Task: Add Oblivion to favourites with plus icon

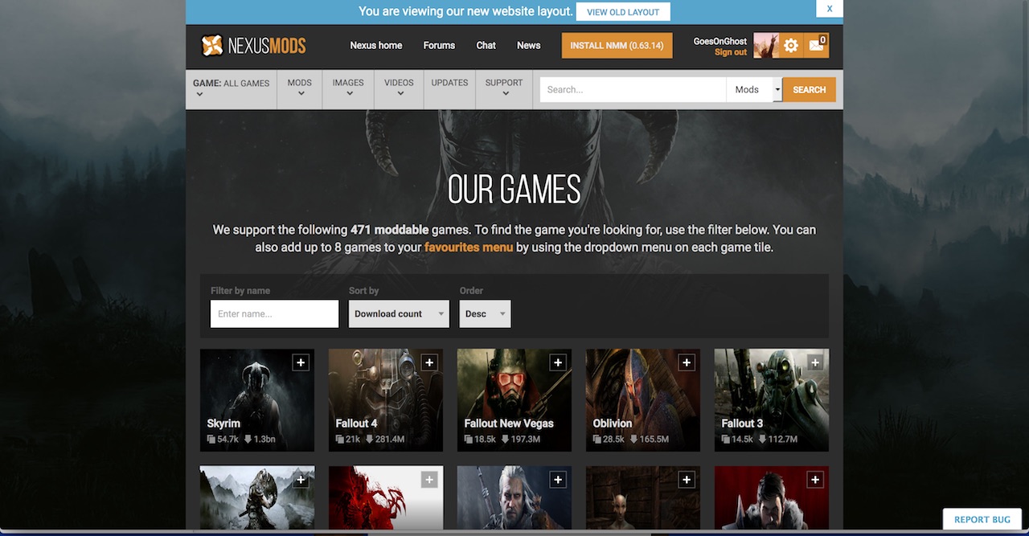Action: (687, 362)
